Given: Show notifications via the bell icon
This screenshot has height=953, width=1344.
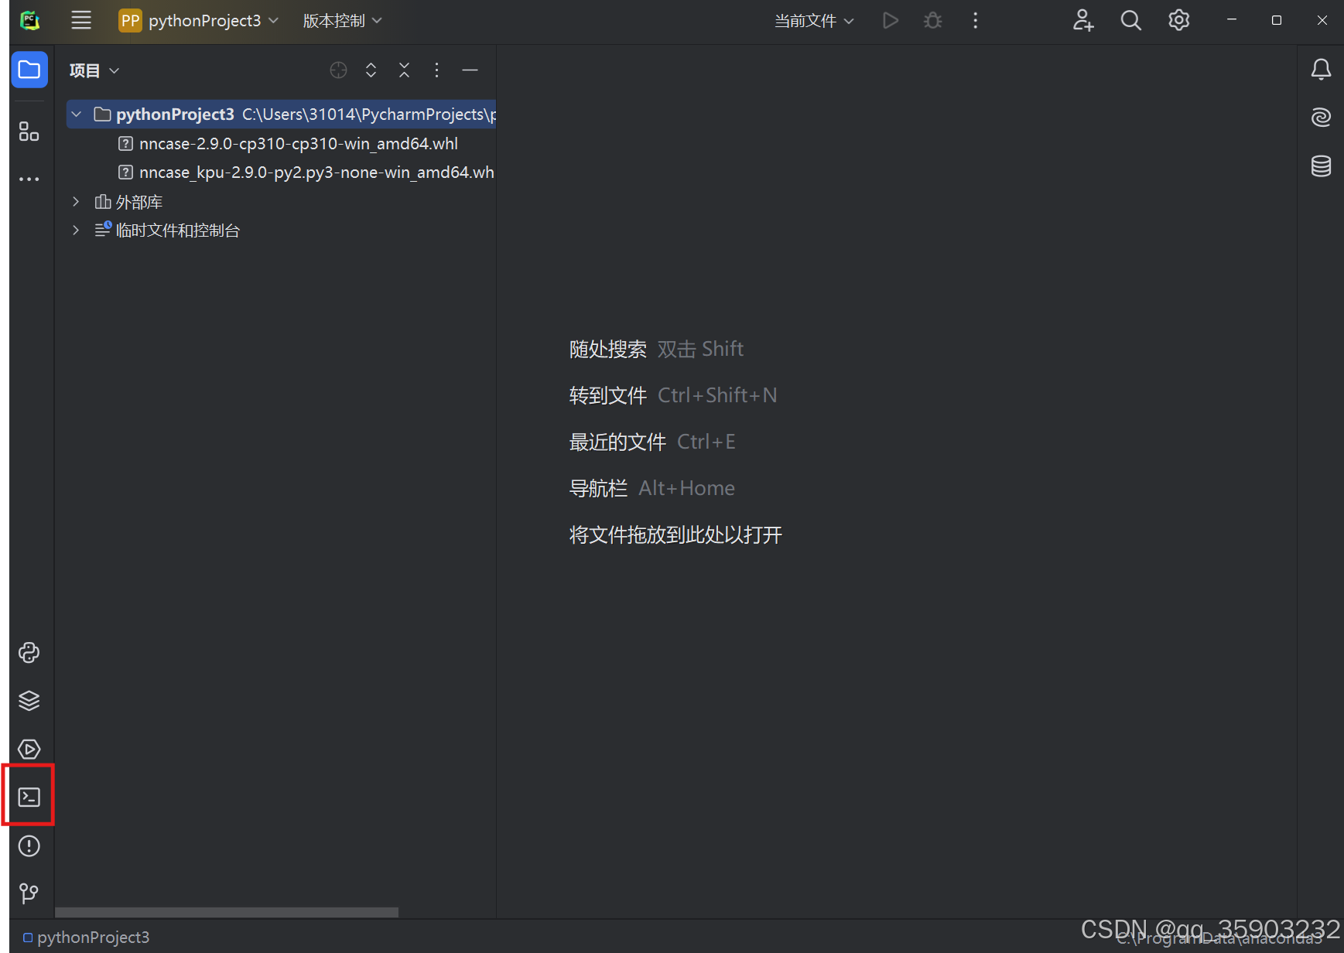Looking at the screenshot, I should (x=1321, y=69).
